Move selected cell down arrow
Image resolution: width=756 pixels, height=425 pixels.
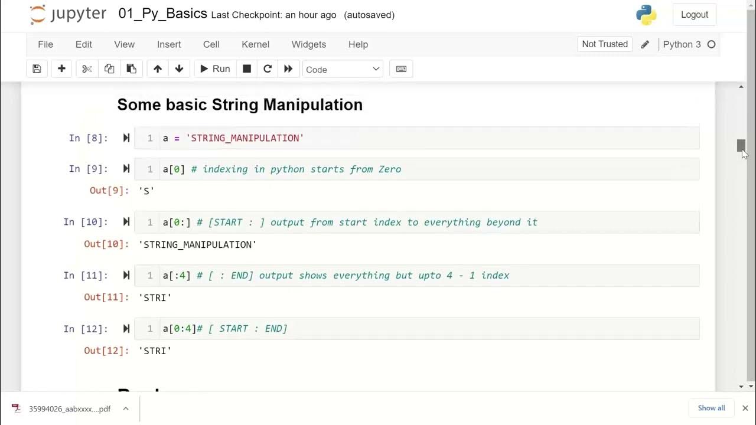click(179, 69)
